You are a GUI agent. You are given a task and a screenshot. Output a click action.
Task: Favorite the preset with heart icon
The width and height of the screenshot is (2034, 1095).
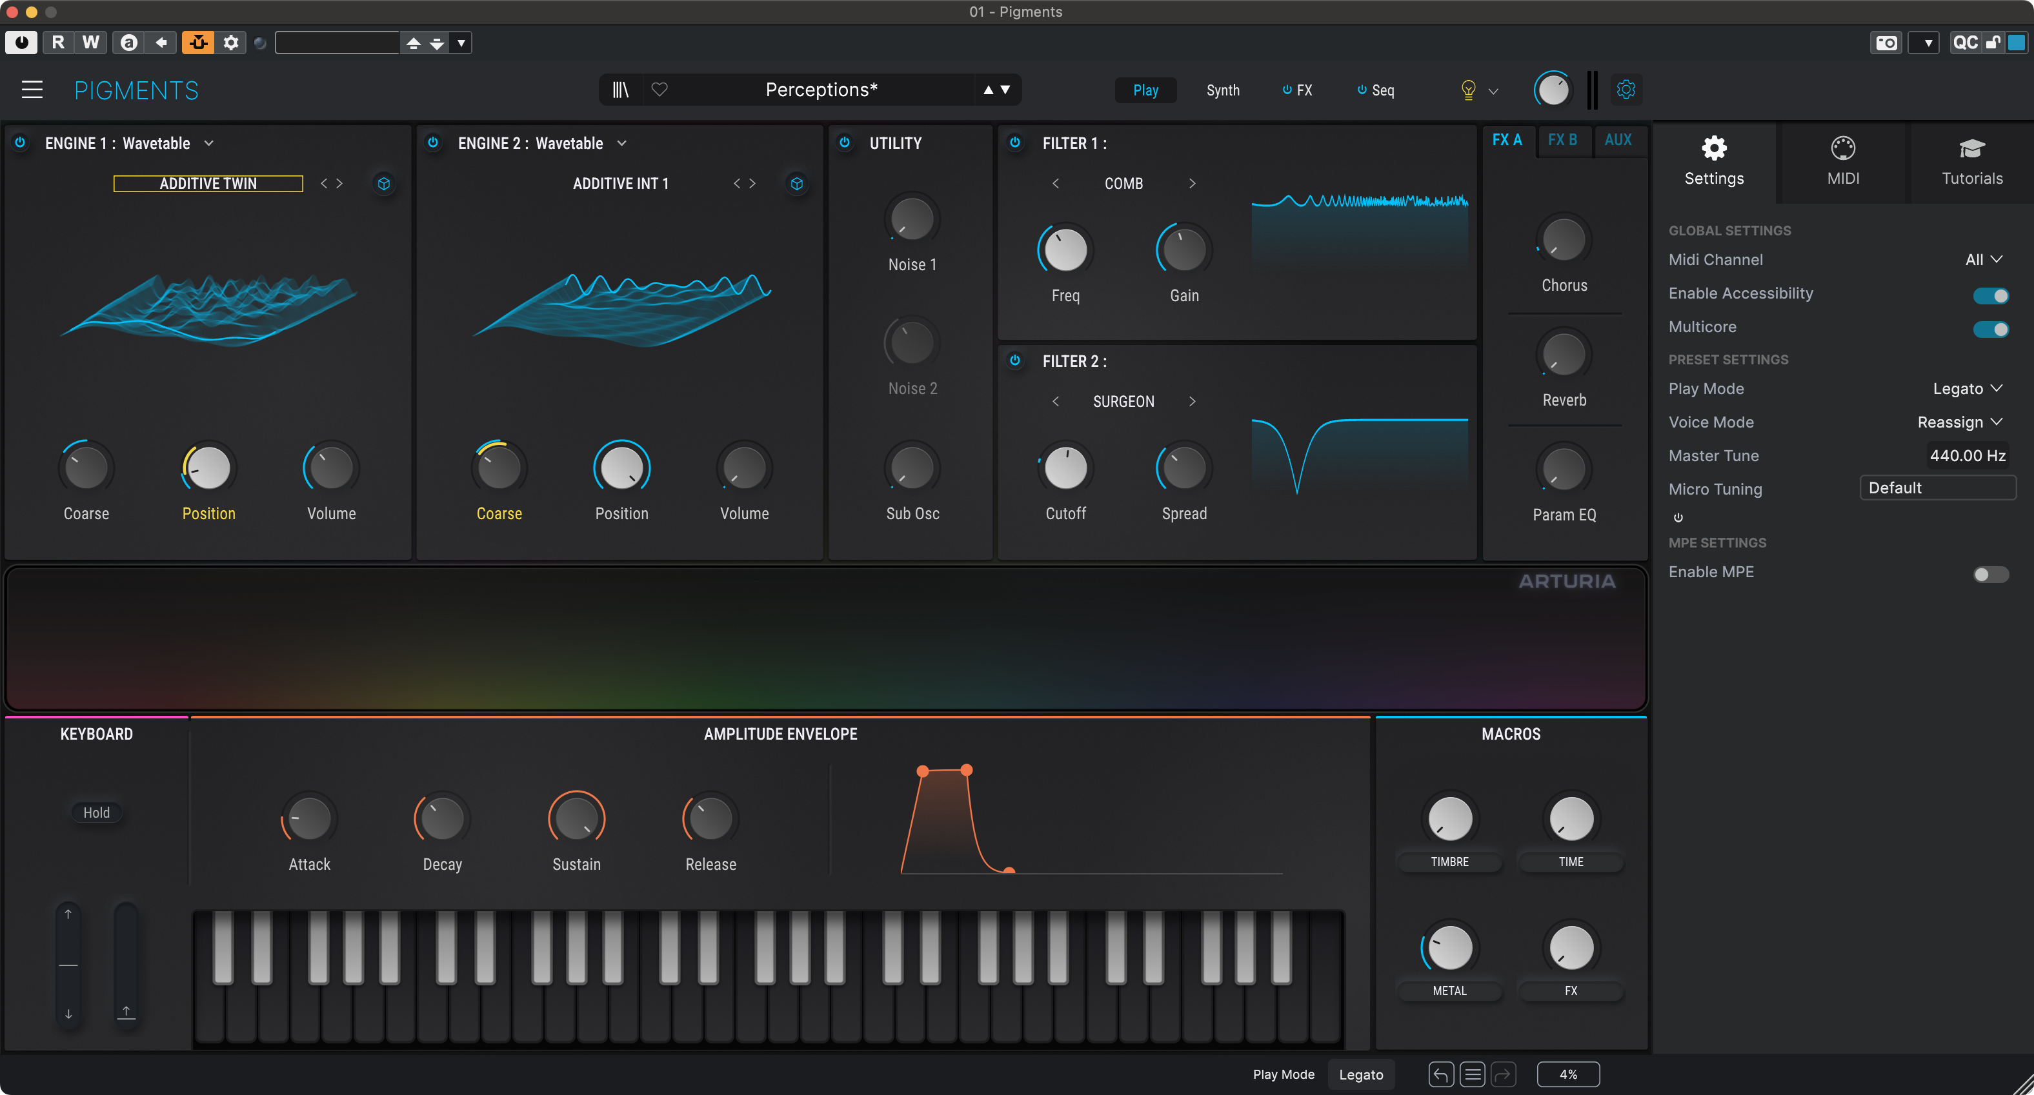coord(660,90)
